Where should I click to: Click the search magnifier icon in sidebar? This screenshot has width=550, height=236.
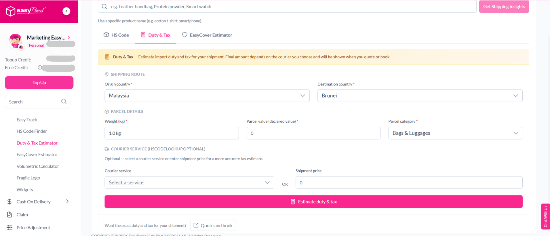coord(64,102)
